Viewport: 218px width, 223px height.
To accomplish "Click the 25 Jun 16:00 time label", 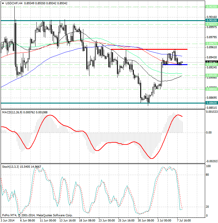I will [126, 221].
